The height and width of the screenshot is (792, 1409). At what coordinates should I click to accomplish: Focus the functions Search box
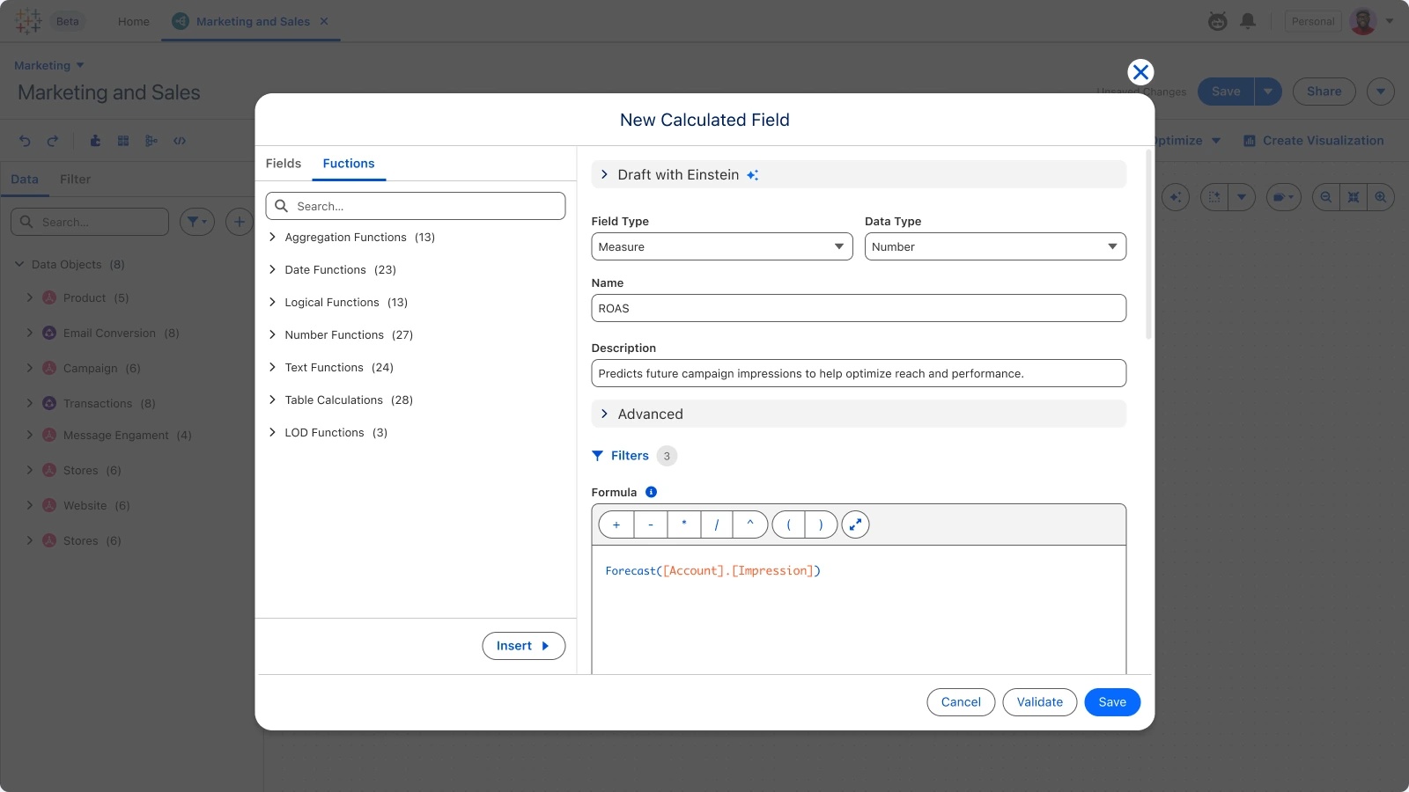point(416,206)
